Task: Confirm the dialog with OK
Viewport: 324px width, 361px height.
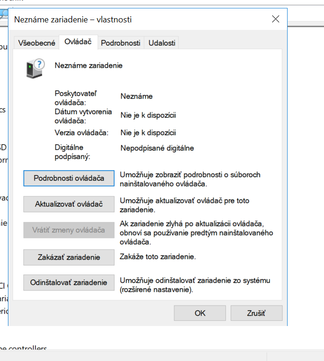Action: [x=200, y=313]
